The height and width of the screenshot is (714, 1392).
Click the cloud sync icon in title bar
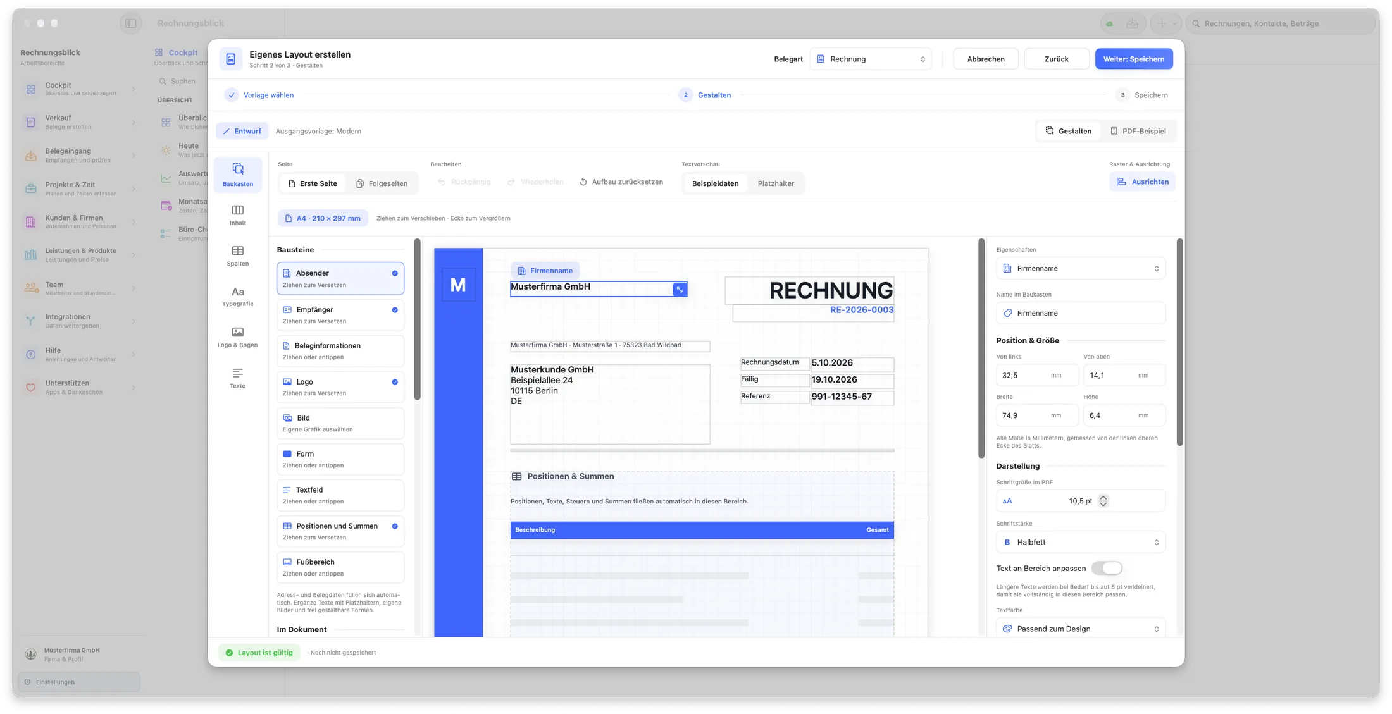click(x=1109, y=23)
